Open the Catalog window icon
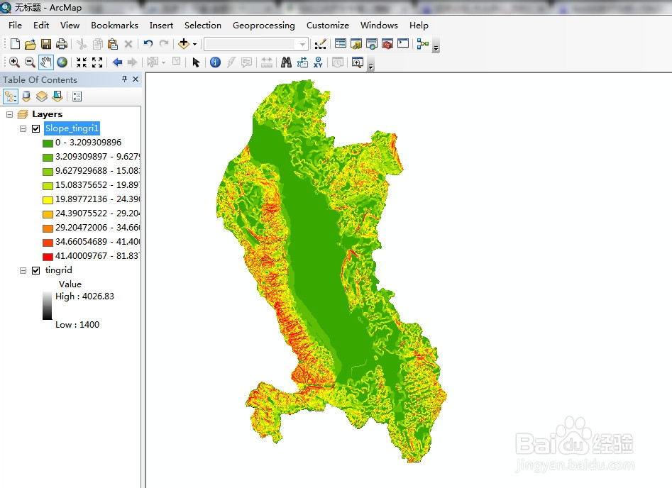Viewport: 672px width, 488px height. click(356, 44)
